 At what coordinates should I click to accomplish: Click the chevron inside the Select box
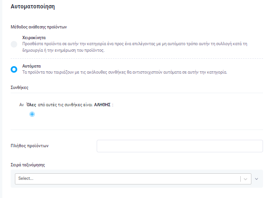pyautogui.click(x=245, y=179)
